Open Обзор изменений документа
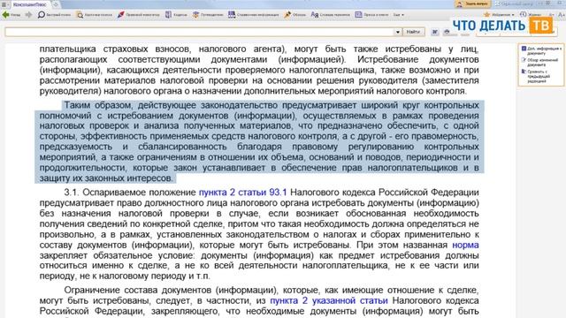 click(539, 62)
